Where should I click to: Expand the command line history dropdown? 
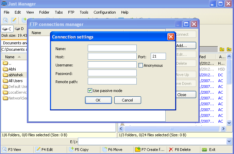(x=229, y=141)
